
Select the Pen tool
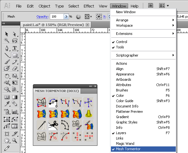point(7,48)
